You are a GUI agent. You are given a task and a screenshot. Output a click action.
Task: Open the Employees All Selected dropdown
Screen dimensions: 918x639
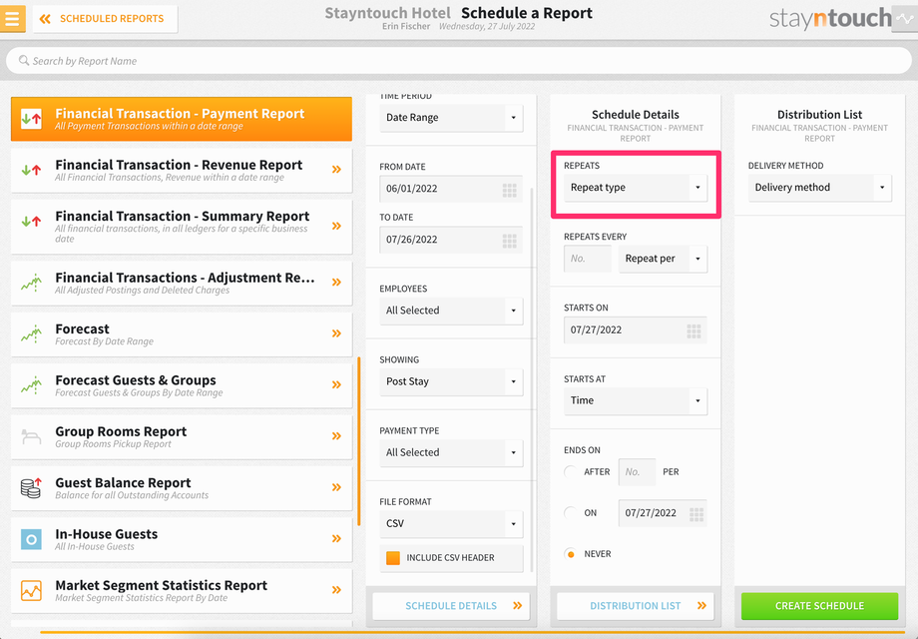click(x=451, y=311)
